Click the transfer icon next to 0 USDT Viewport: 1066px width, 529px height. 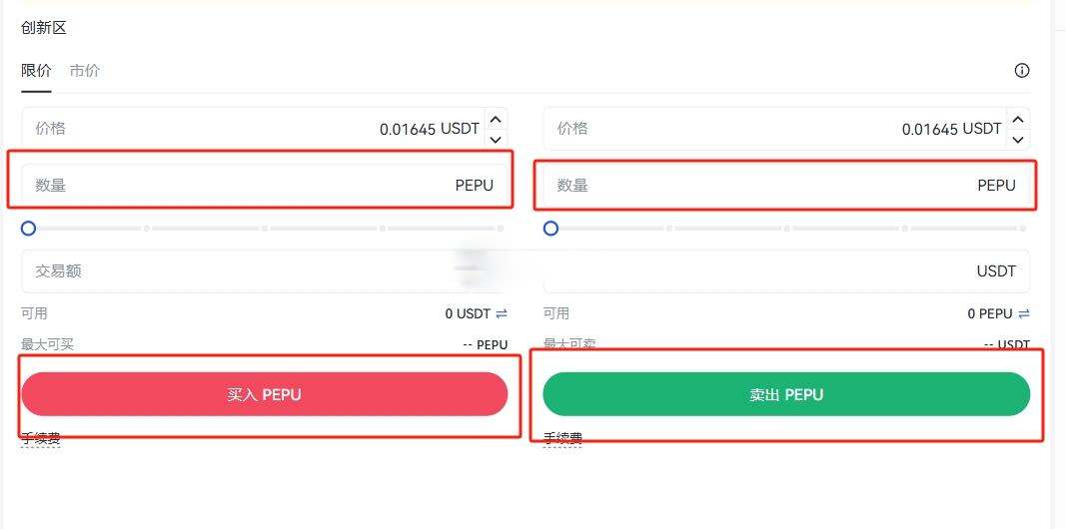click(502, 313)
